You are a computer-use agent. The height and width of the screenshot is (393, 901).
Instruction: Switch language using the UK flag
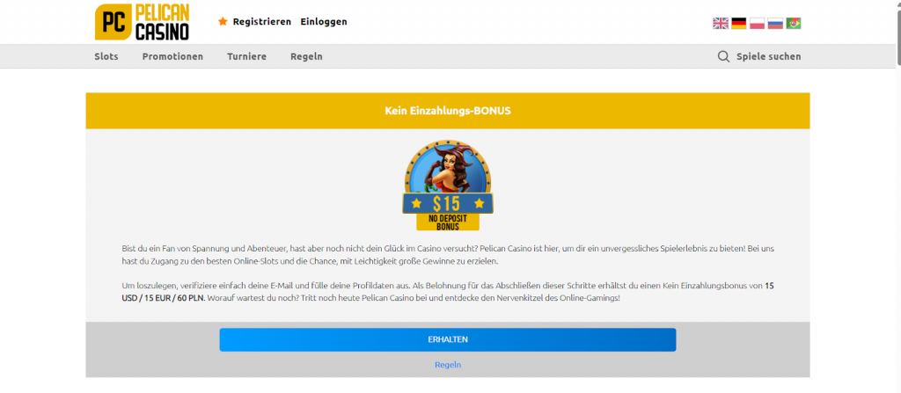coord(721,24)
